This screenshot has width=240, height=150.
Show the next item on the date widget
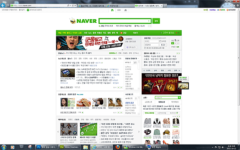click(179, 53)
